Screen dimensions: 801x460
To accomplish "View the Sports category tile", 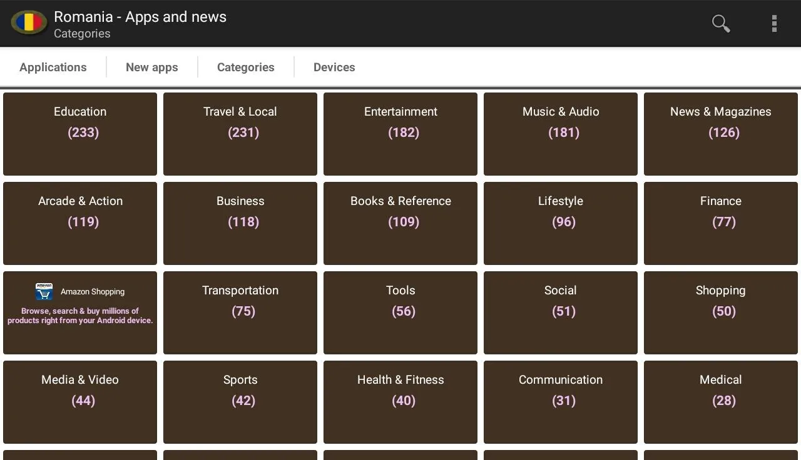I will tap(240, 402).
